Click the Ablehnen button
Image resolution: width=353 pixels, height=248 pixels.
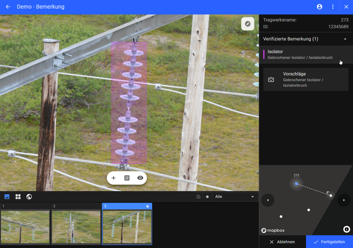(282, 242)
